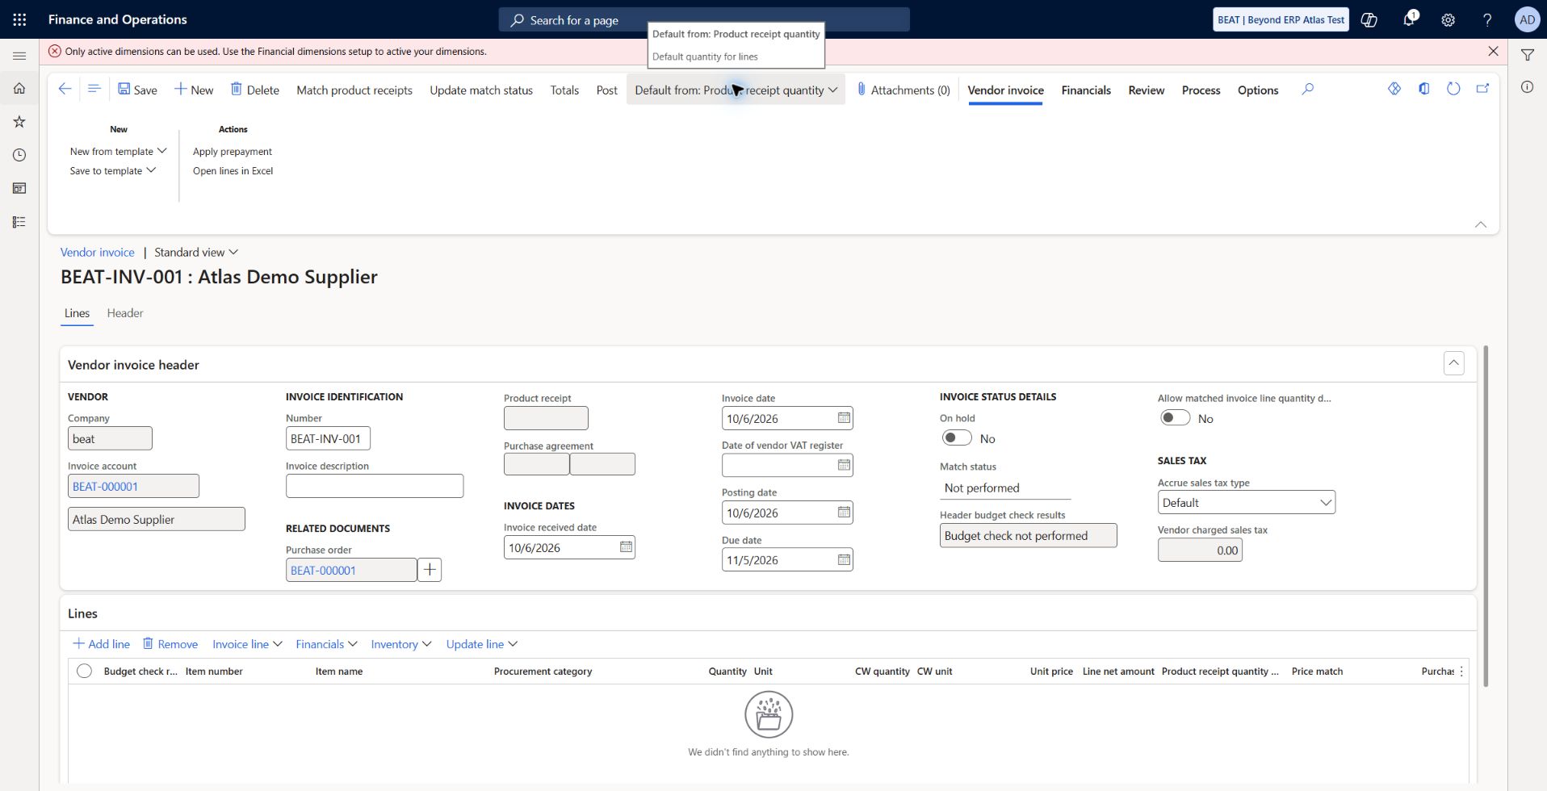The height and width of the screenshot is (791, 1547).
Task: Click Match product receipts button
Action: (354, 90)
